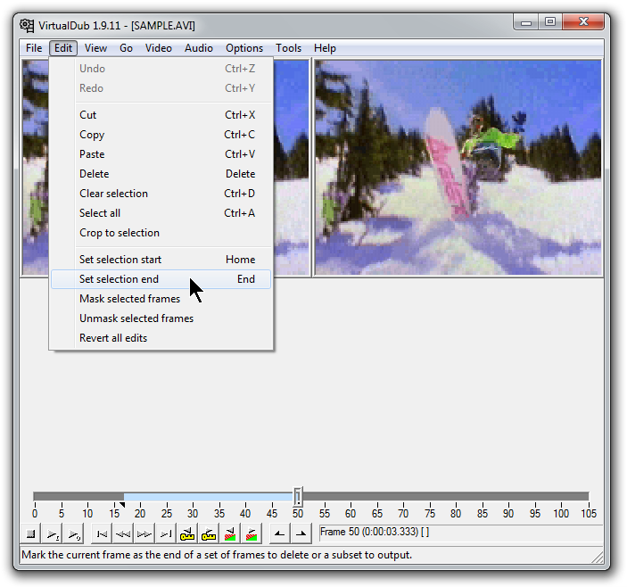
Task: Step forward one frame
Action: pyautogui.click(x=144, y=534)
